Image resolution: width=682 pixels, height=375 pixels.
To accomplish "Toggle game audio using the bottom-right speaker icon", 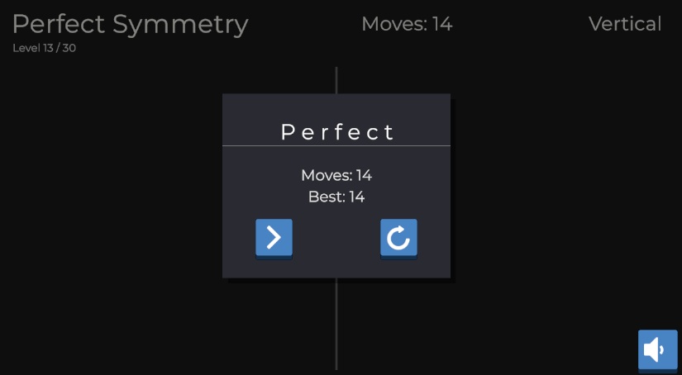I will (x=657, y=349).
